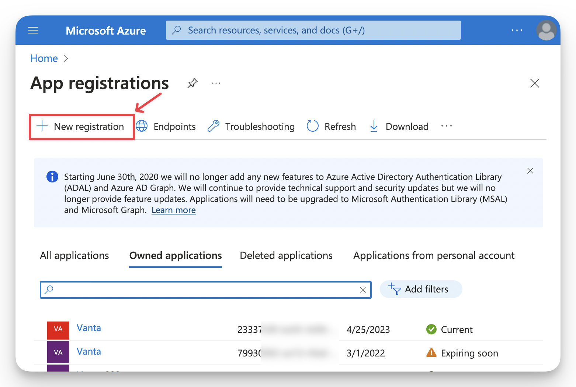Screen dimensions: 576x387
Task: Go to Home breadcrumb
Action: point(44,58)
